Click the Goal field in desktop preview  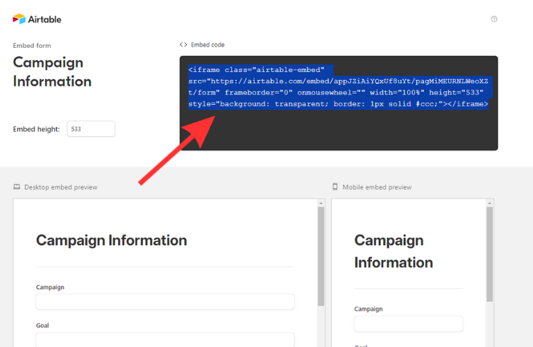[165, 339]
